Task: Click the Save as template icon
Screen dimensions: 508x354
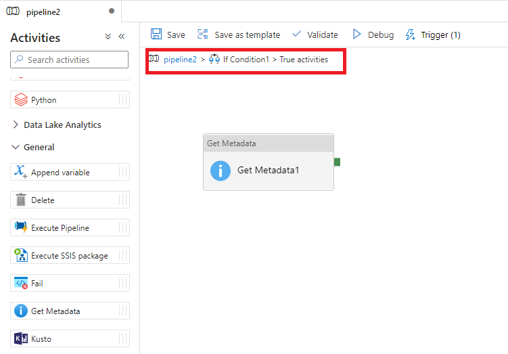Action: (203, 34)
